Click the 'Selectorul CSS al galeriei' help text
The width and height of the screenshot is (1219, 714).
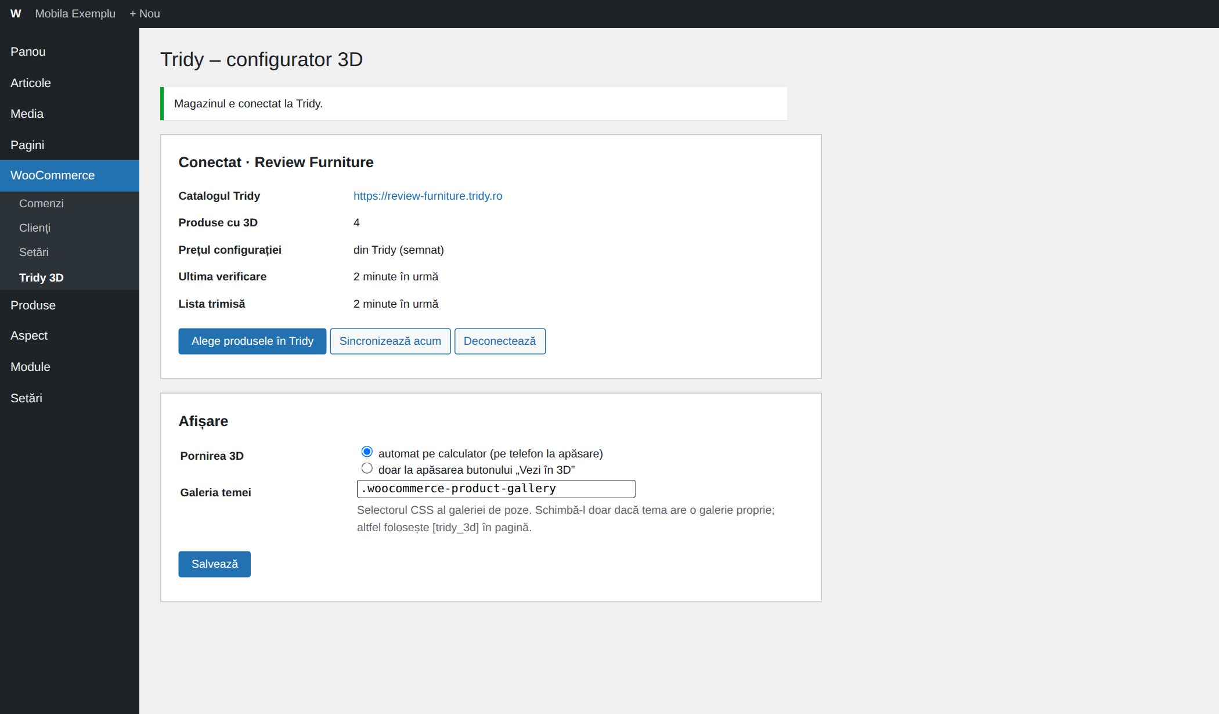(x=566, y=519)
